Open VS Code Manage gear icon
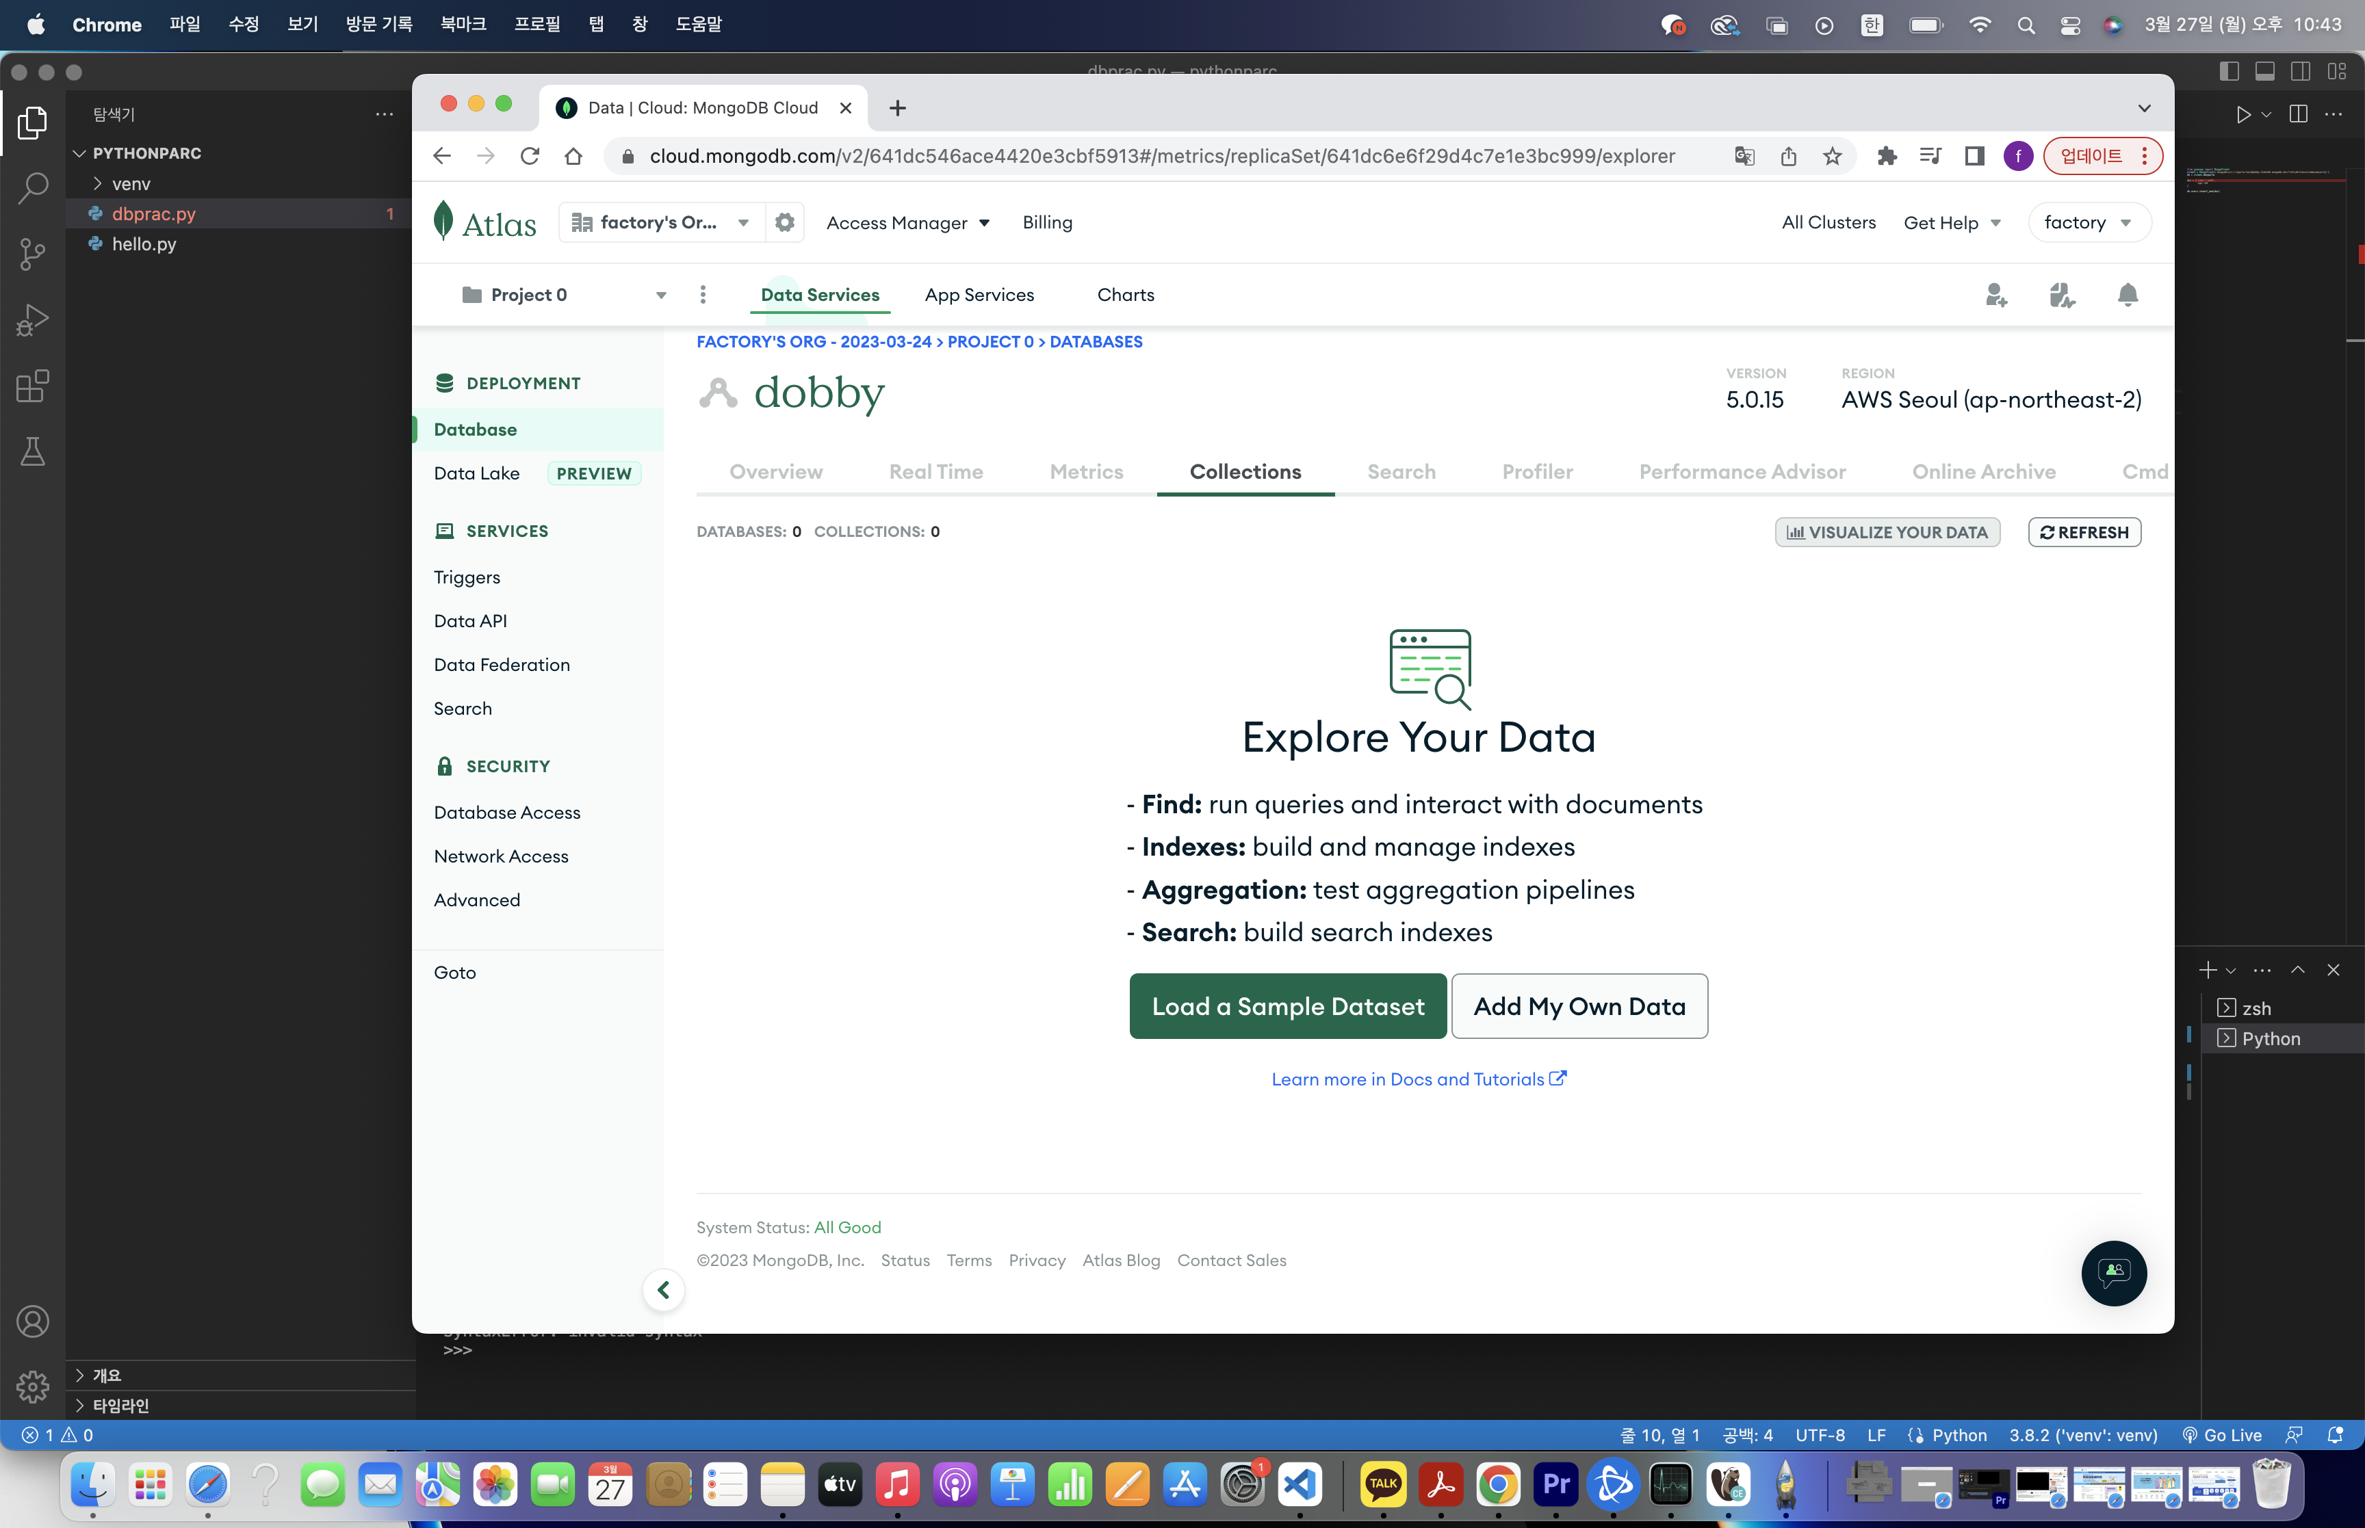The width and height of the screenshot is (2365, 1528). 33,1386
